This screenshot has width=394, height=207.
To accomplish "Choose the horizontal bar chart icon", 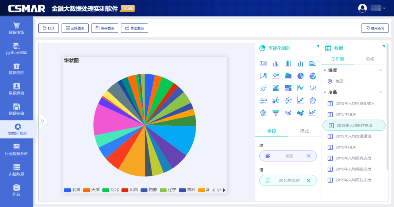I will click(313, 63).
